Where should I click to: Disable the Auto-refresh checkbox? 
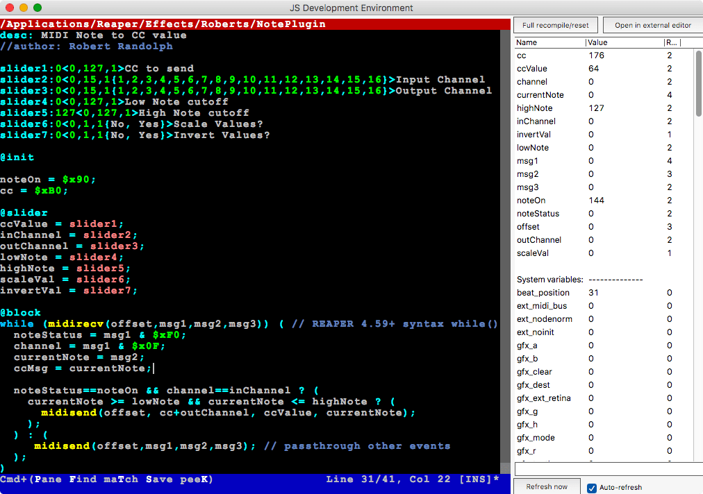592,488
